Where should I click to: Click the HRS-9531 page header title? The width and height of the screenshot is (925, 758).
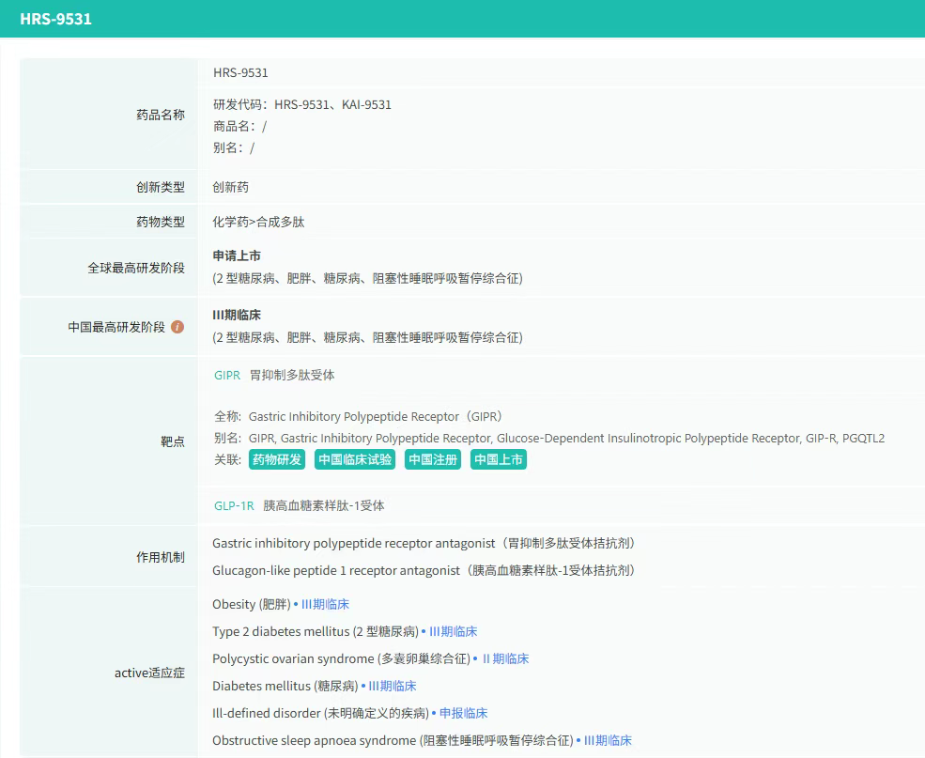click(x=56, y=19)
